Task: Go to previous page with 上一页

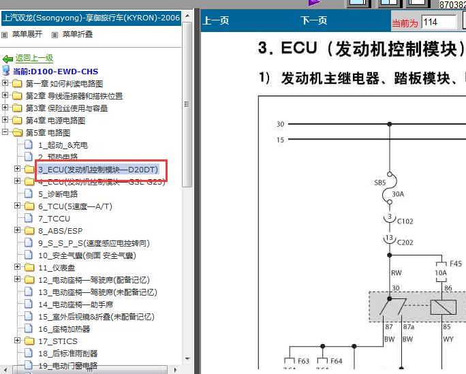Action: pos(216,20)
